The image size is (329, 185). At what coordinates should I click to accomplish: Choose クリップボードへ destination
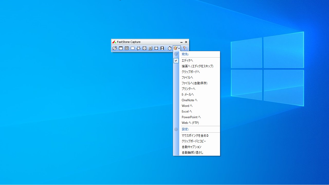(197, 72)
